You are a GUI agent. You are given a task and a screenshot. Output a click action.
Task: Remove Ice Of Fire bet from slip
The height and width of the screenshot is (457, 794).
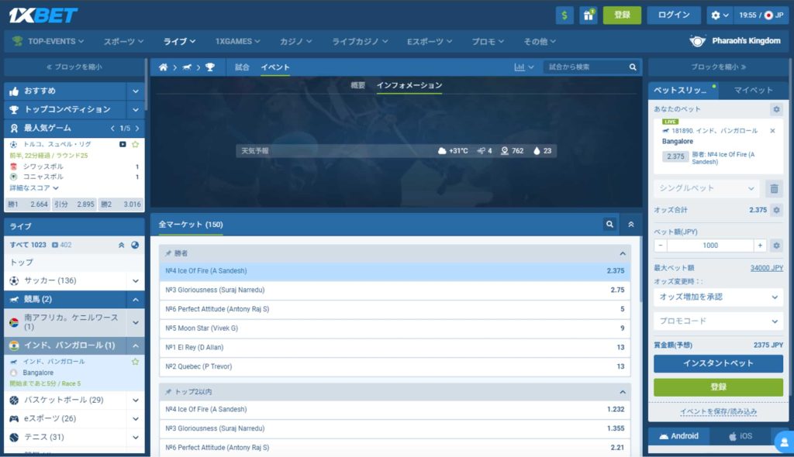(772, 131)
